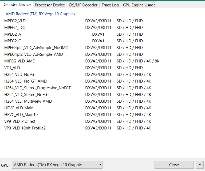Click the Close button
This screenshot has width=205, height=171.
tap(174, 165)
